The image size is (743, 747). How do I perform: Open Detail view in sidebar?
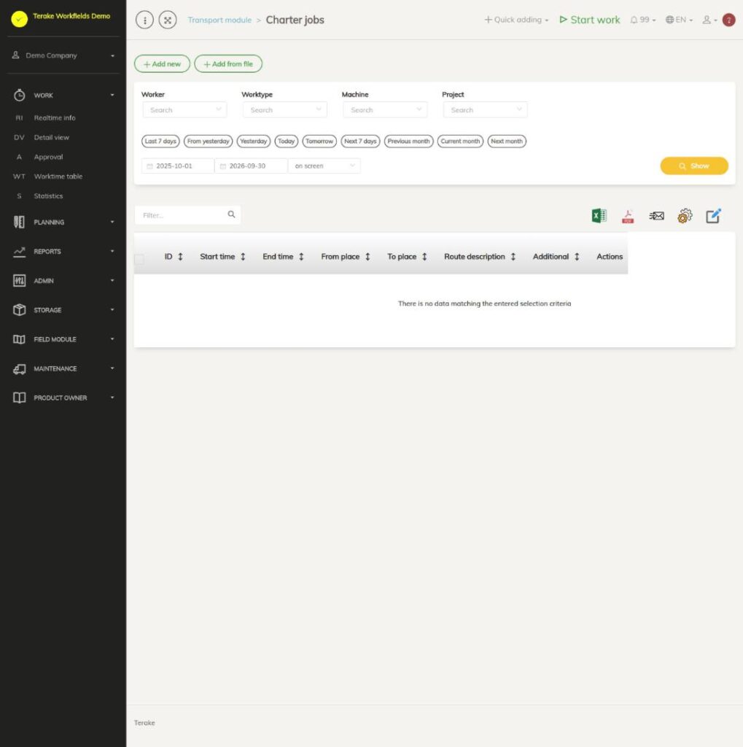click(x=52, y=137)
